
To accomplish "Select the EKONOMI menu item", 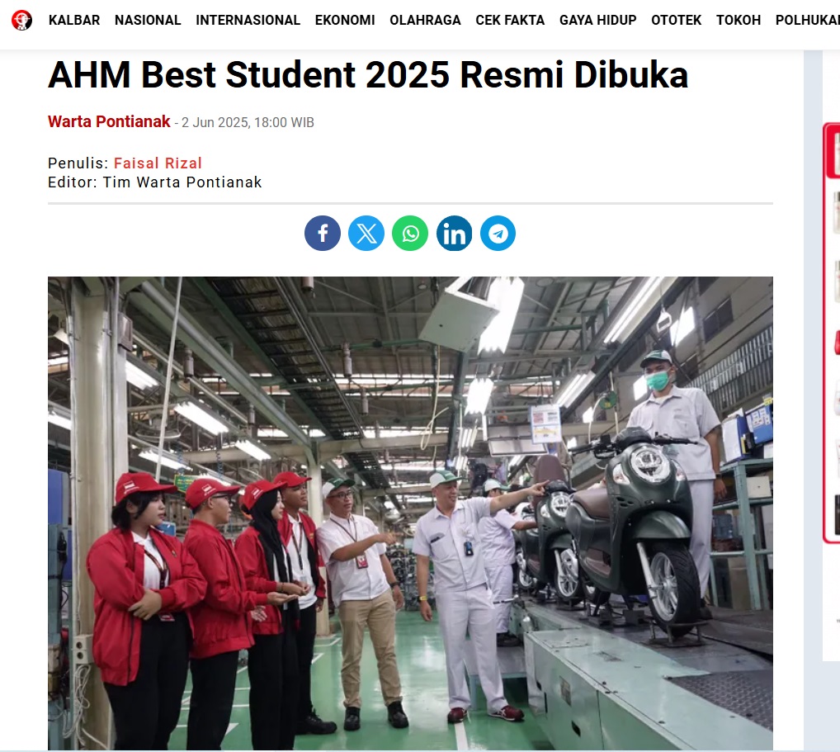I will point(345,21).
